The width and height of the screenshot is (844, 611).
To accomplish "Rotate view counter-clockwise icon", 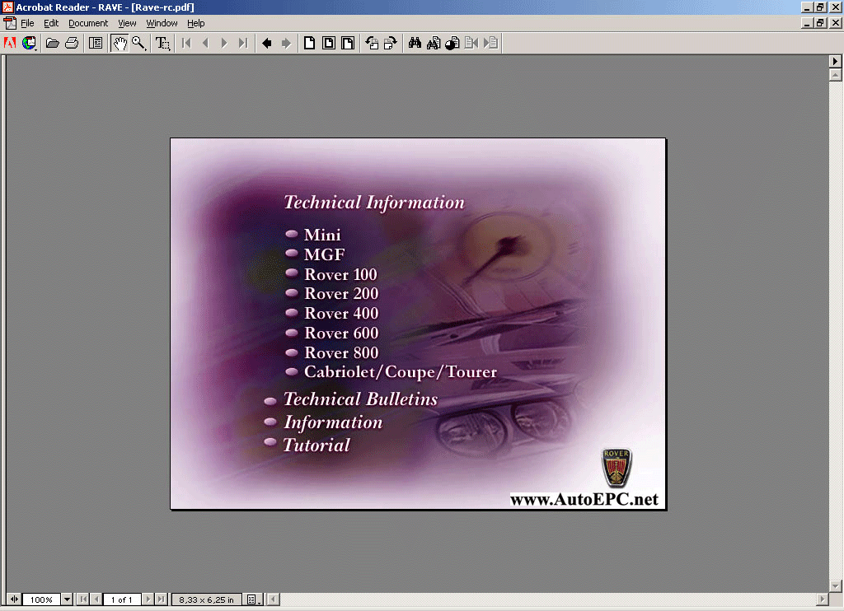I will point(372,43).
